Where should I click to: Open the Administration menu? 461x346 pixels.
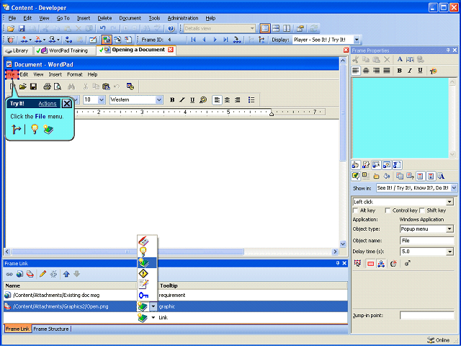[x=183, y=18]
